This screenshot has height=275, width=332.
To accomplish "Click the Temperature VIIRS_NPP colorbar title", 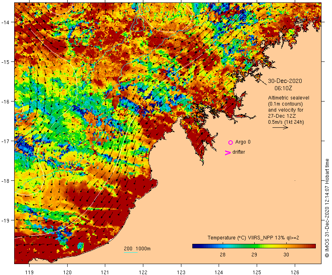I will click(253, 238).
